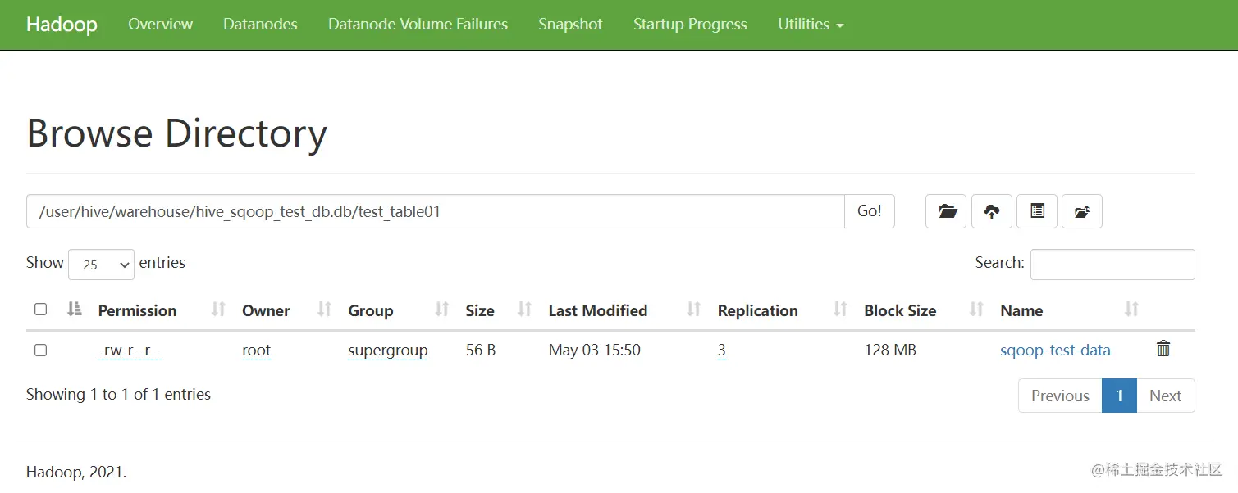Click sort order icon beside header checkbox
This screenshot has height=493, width=1238.
coord(75,309)
